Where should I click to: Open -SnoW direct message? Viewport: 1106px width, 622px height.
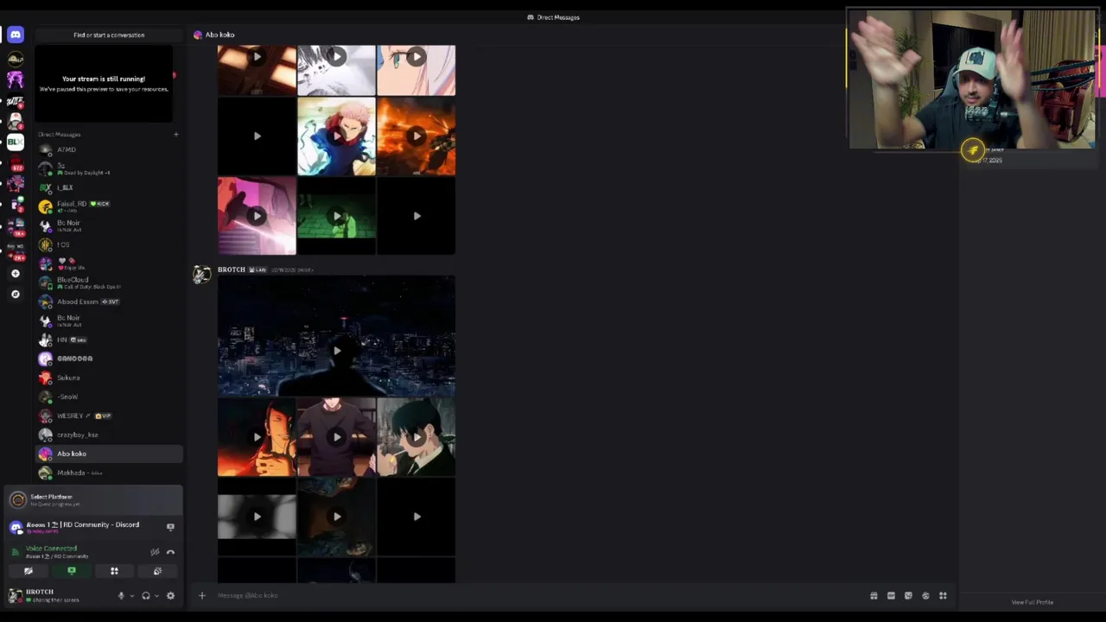tap(109, 397)
